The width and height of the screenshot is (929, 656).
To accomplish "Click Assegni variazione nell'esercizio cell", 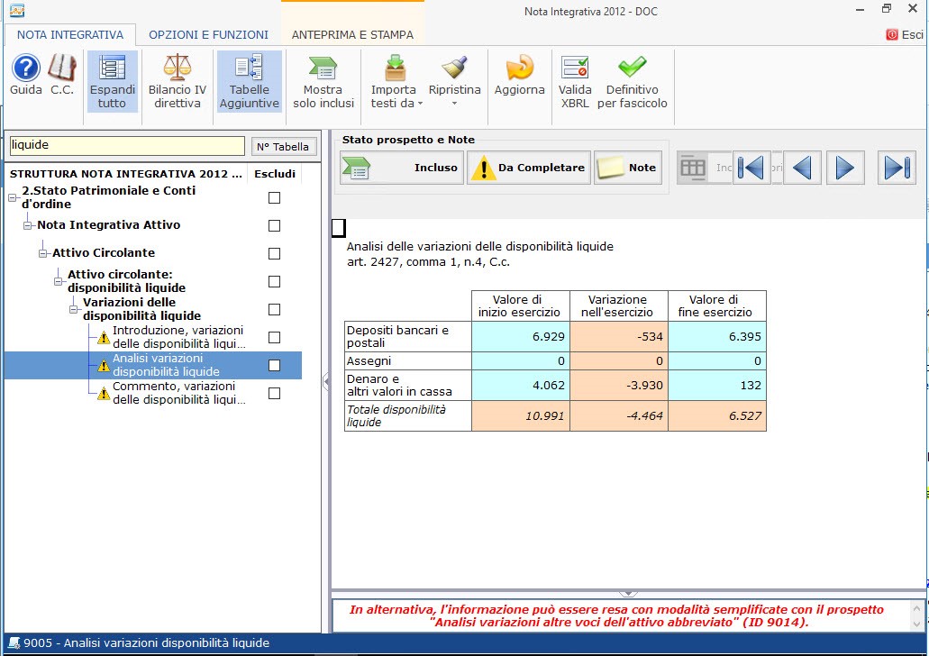I will pos(618,360).
